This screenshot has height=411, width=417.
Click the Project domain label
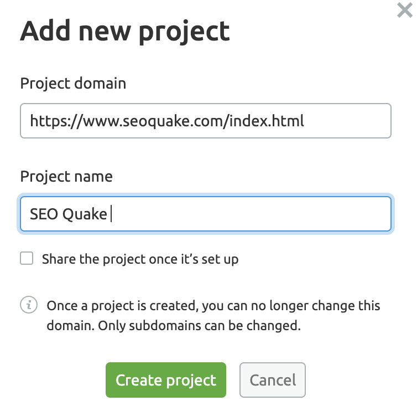click(73, 84)
